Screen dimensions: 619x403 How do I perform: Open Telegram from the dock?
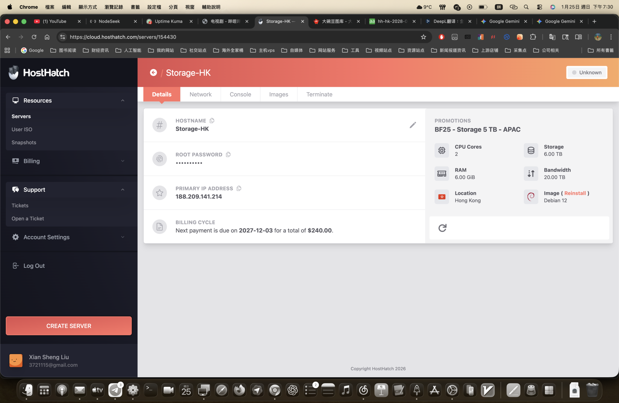pyautogui.click(x=115, y=390)
